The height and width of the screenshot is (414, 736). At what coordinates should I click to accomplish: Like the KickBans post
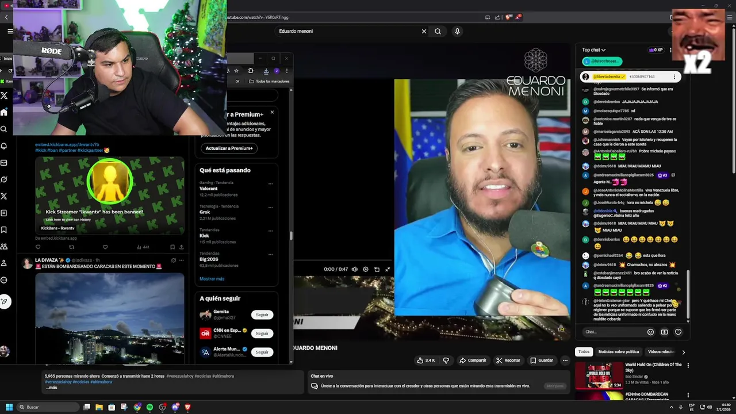[x=105, y=247]
